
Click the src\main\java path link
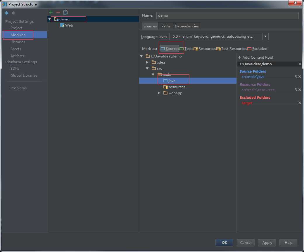click(253, 77)
